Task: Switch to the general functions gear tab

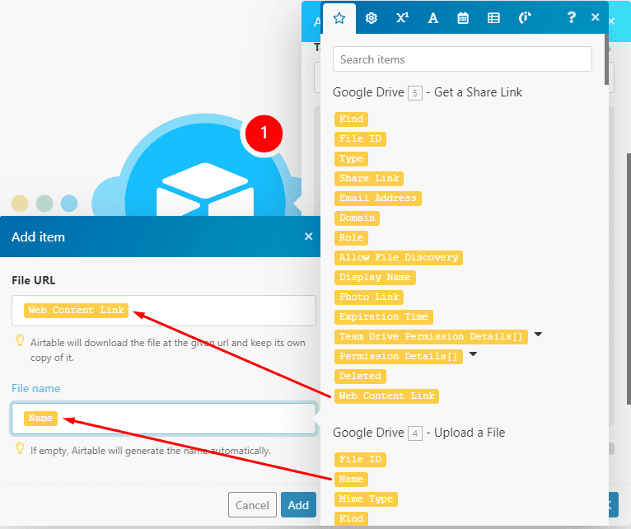Action: coord(371,17)
